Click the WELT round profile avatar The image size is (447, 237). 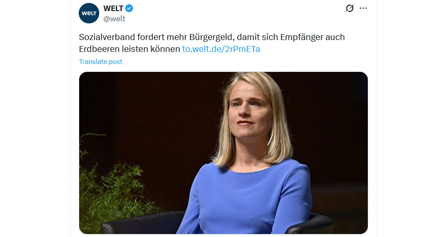(89, 13)
